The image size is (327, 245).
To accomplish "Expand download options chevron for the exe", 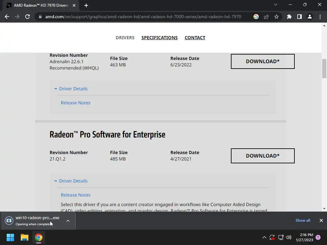I will click(x=68, y=221).
